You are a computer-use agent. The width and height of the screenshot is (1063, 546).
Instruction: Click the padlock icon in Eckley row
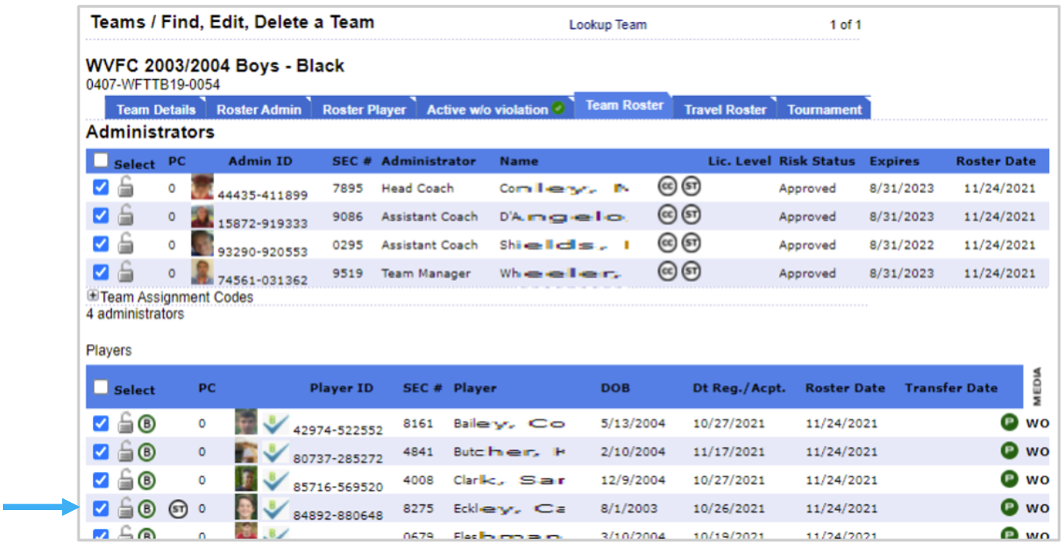tap(126, 508)
